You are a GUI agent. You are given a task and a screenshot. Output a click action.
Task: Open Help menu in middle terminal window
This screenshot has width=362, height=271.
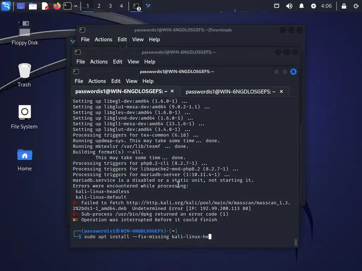150,62
